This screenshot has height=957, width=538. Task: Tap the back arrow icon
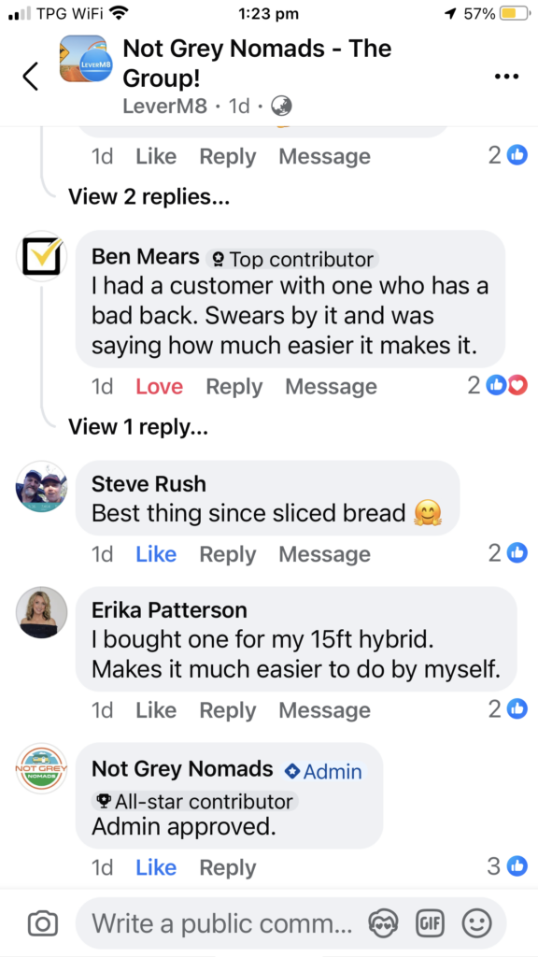coord(30,77)
